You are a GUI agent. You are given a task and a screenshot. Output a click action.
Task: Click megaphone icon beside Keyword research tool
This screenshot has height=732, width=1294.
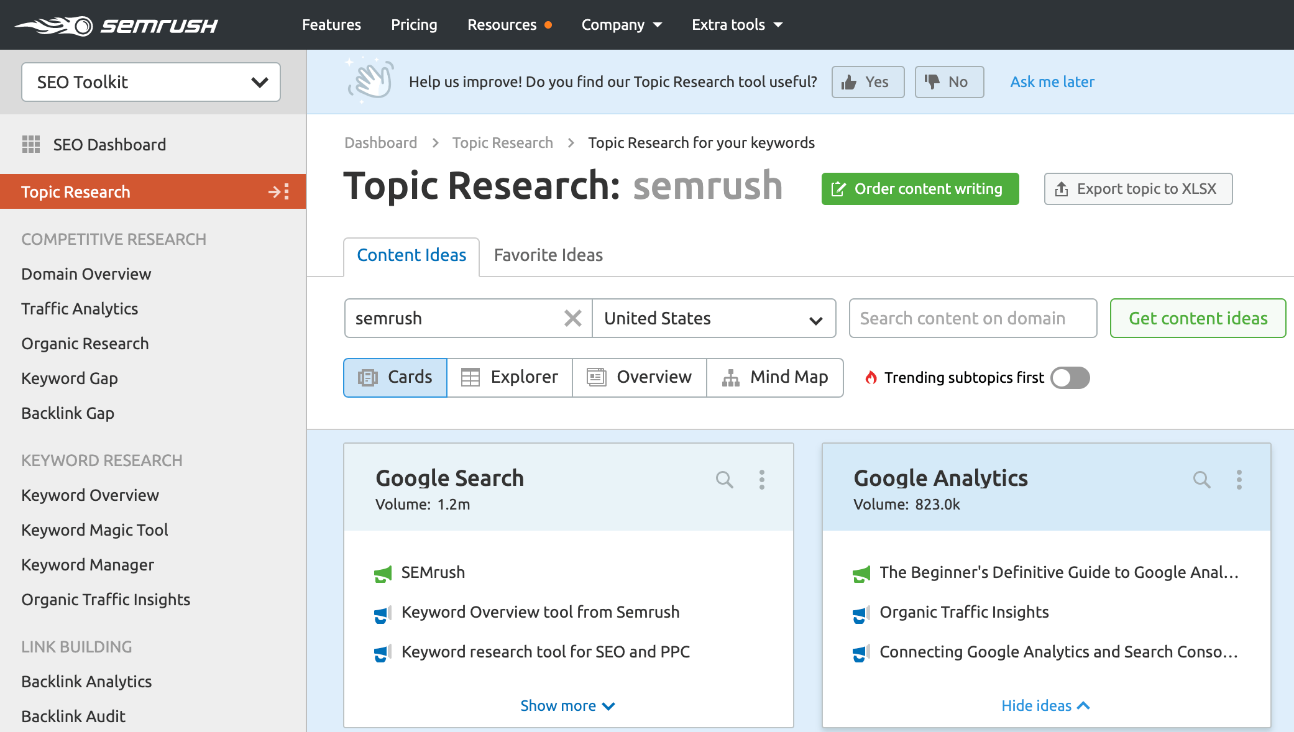pos(383,653)
